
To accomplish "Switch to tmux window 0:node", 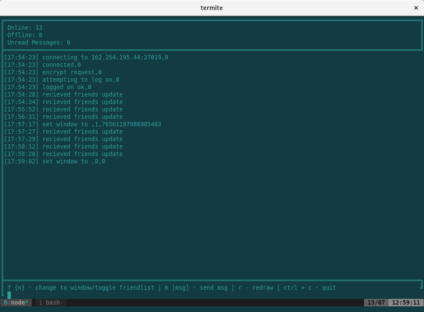I will click(x=16, y=302).
